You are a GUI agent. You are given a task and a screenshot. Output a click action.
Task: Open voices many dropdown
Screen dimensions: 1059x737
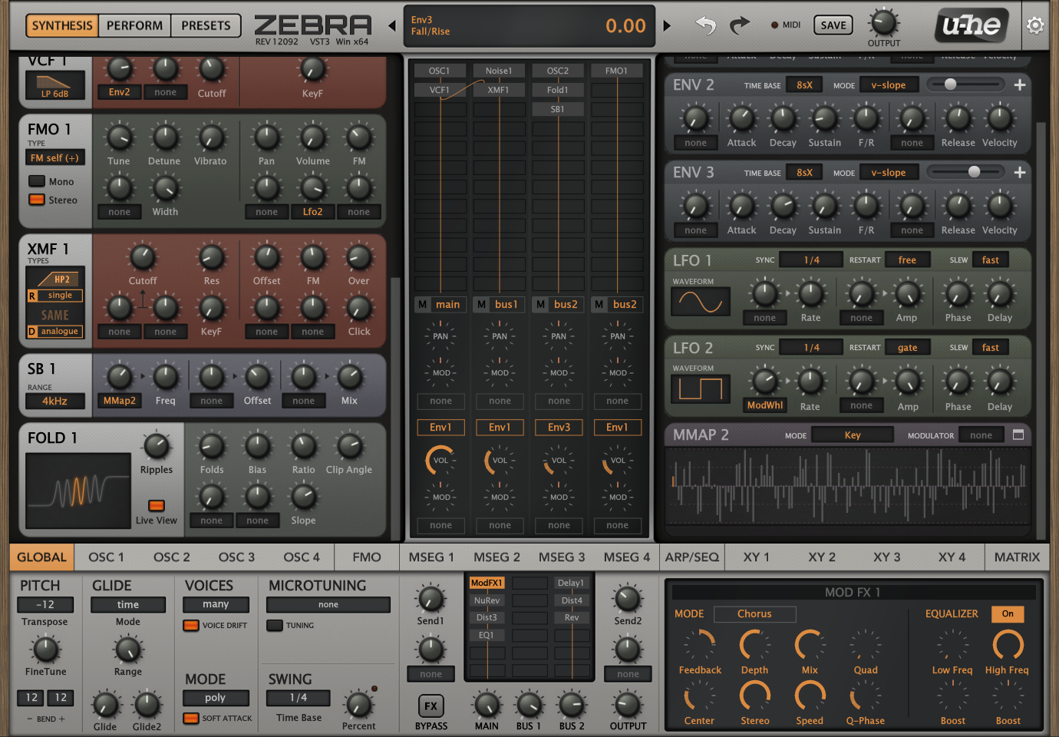[x=216, y=605]
